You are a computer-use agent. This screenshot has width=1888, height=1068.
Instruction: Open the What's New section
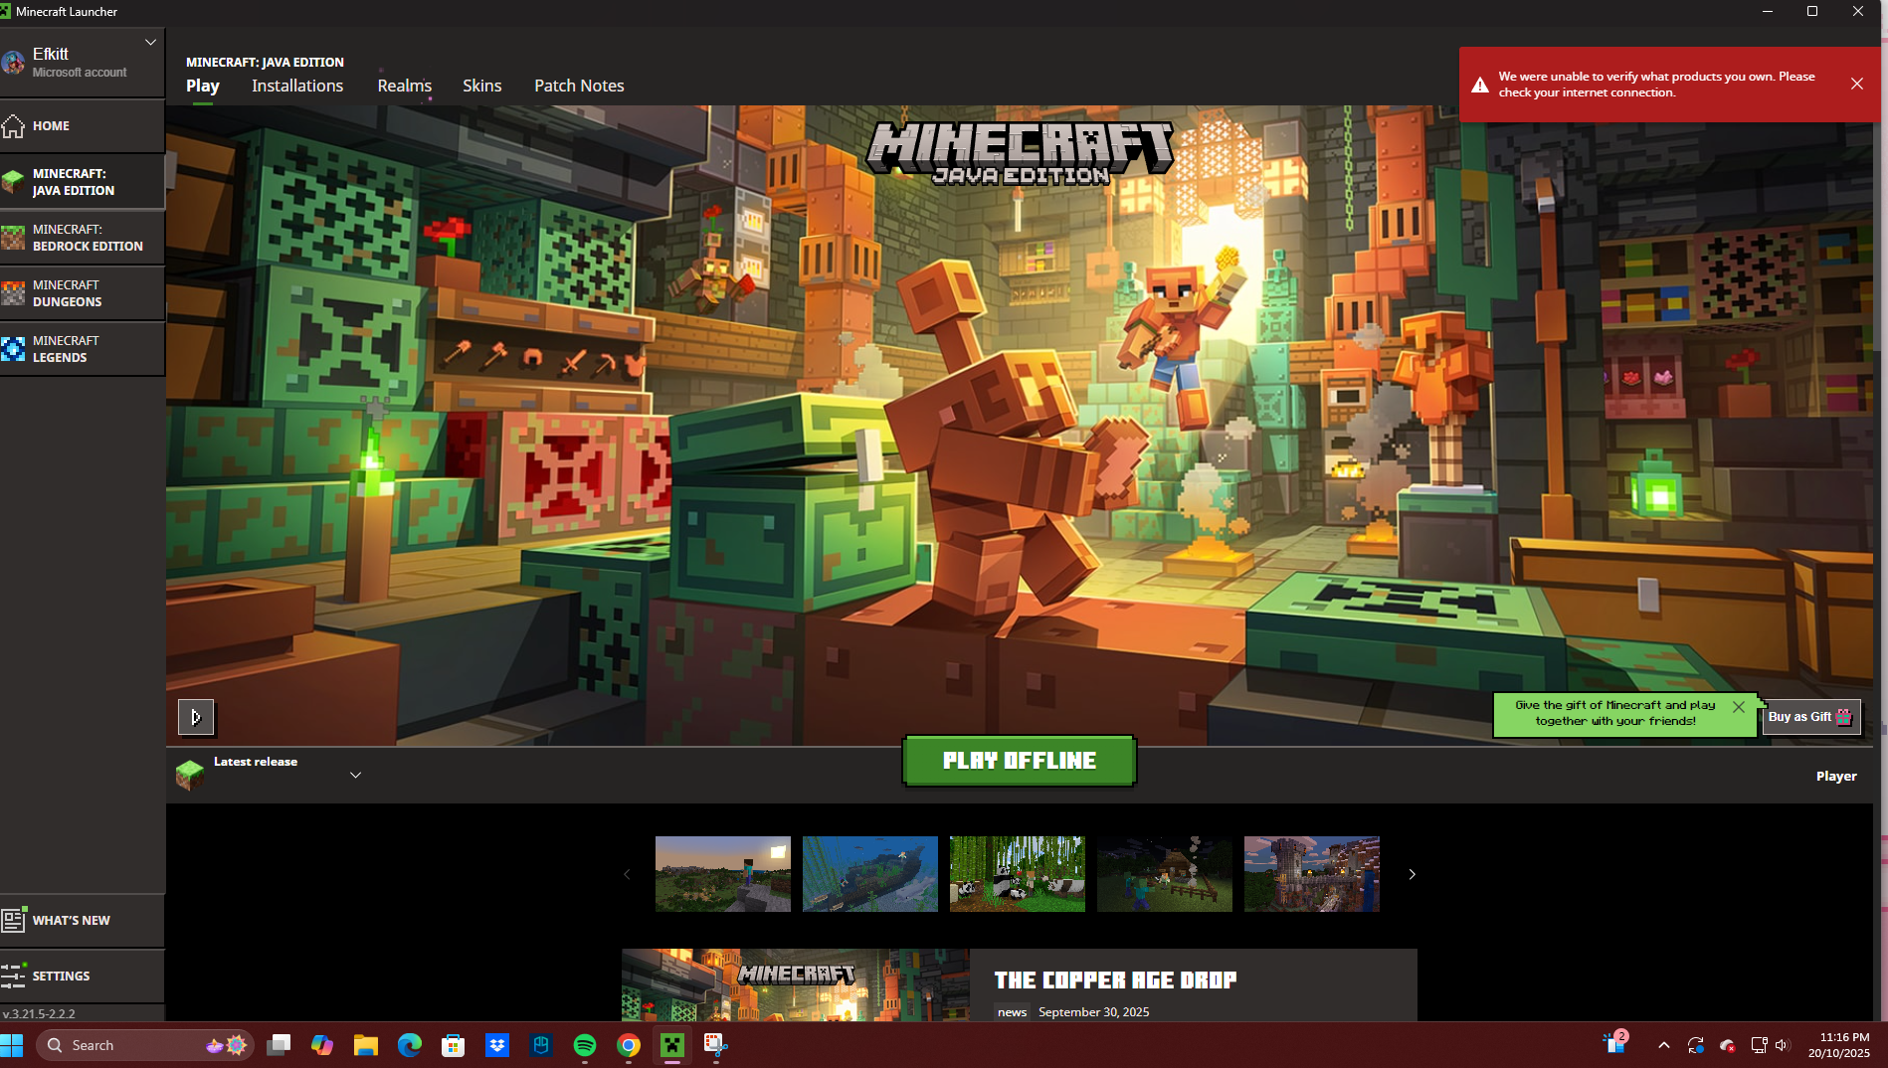pos(82,920)
